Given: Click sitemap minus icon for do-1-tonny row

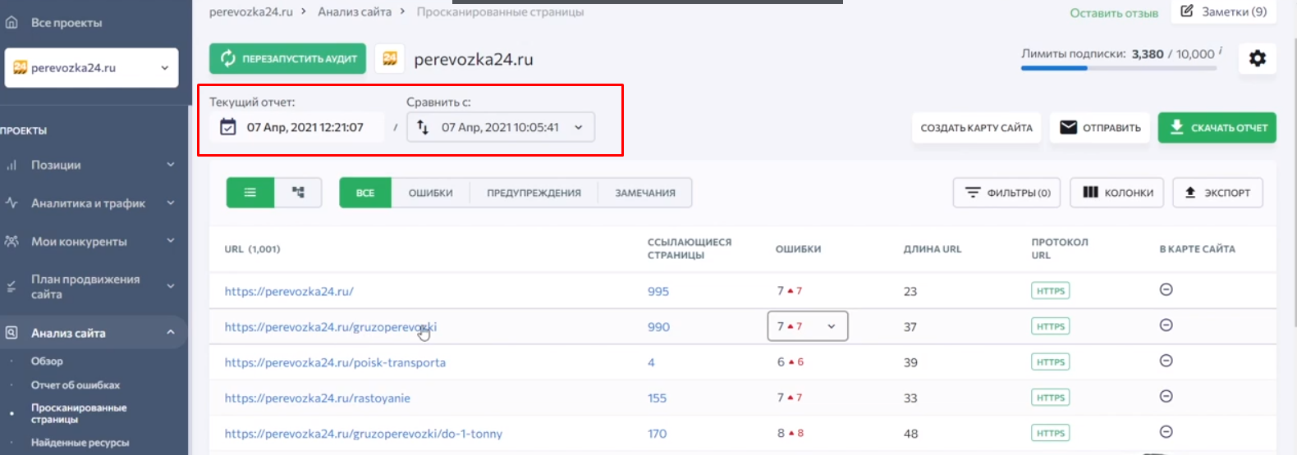Looking at the screenshot, I should click(1166, 432).
